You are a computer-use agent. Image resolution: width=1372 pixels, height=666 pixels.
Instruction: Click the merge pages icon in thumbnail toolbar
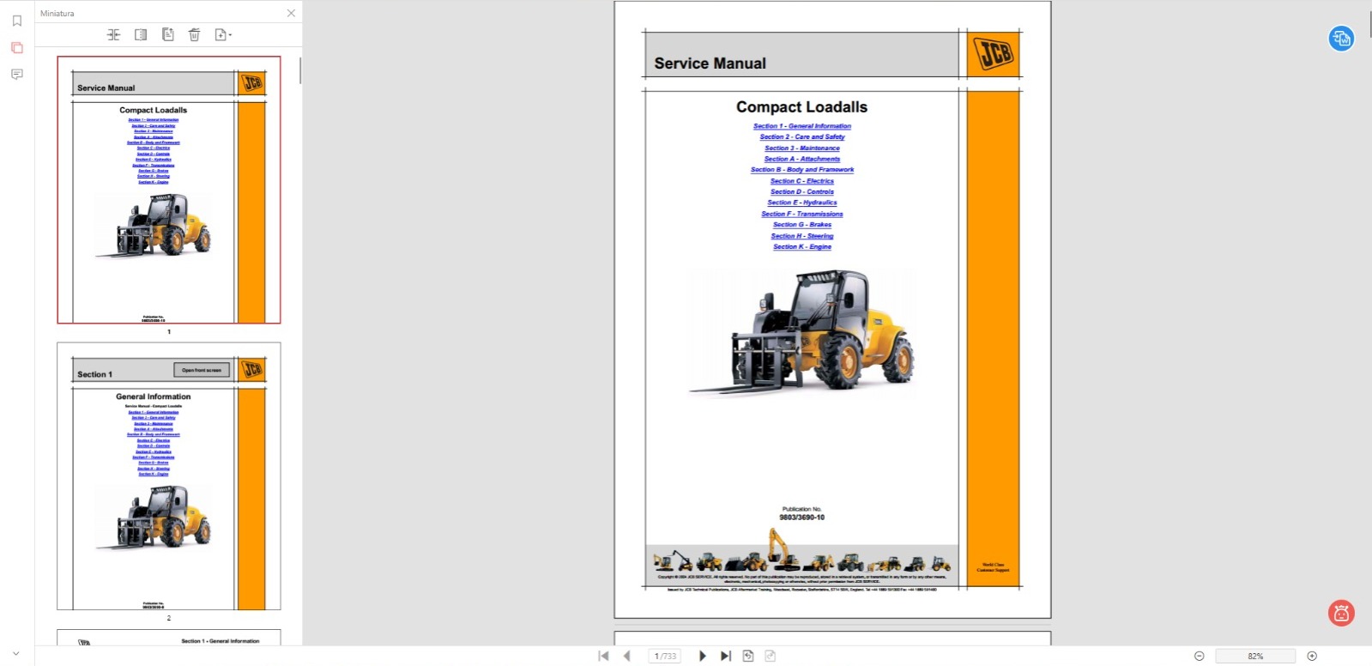[113, 34]
